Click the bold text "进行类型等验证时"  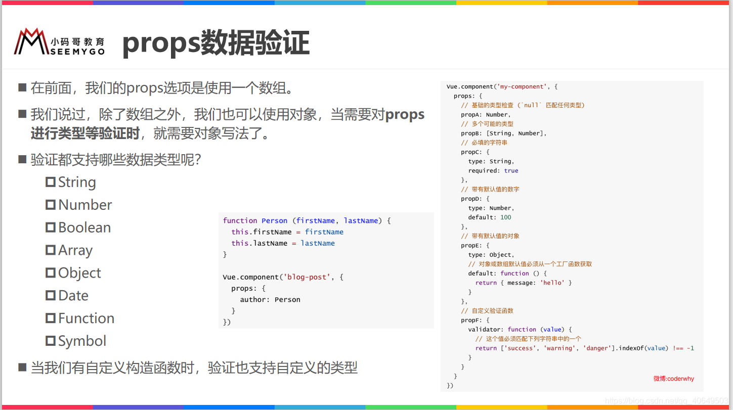(x=85, y=133)
